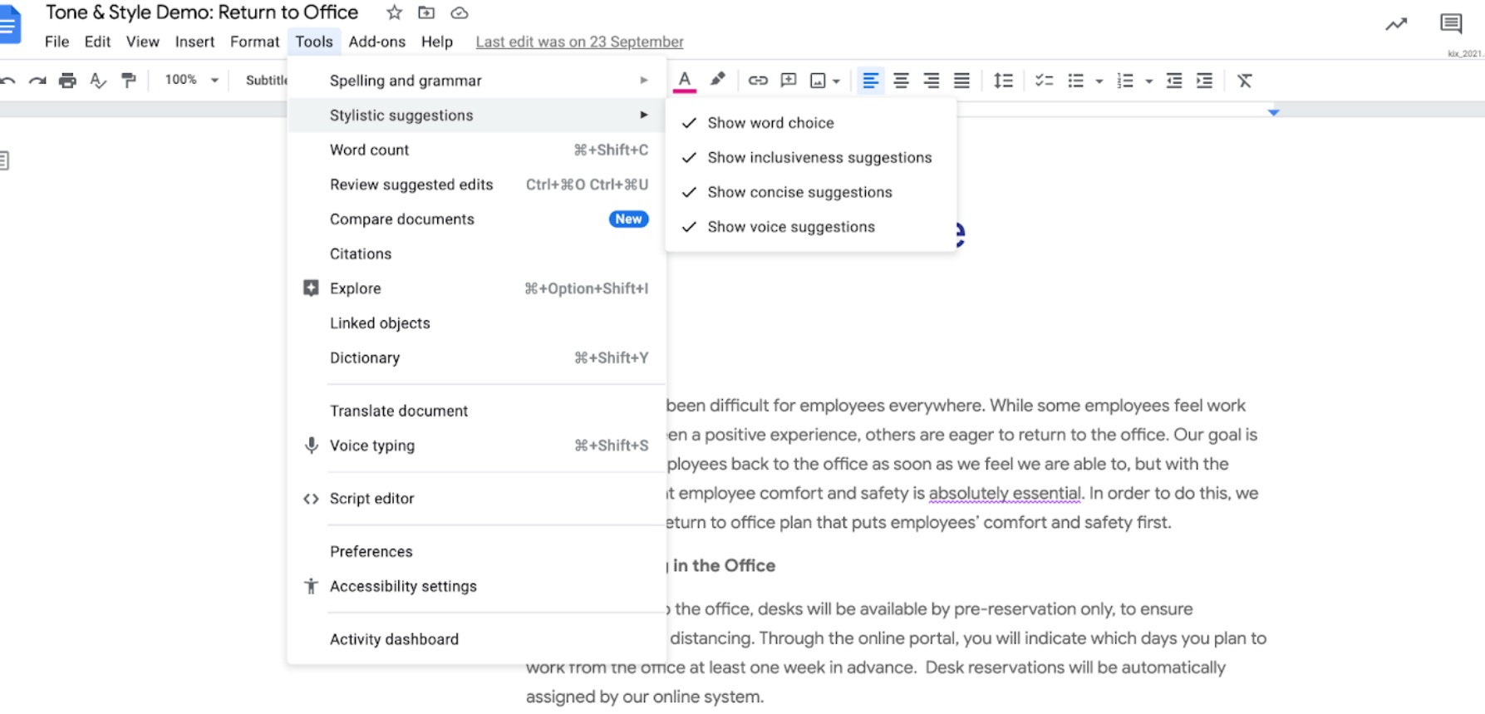This screenshot has height=714, width=1485.
Task: Expand Stylistic suggestions submenu
Action: pos(476,116)
